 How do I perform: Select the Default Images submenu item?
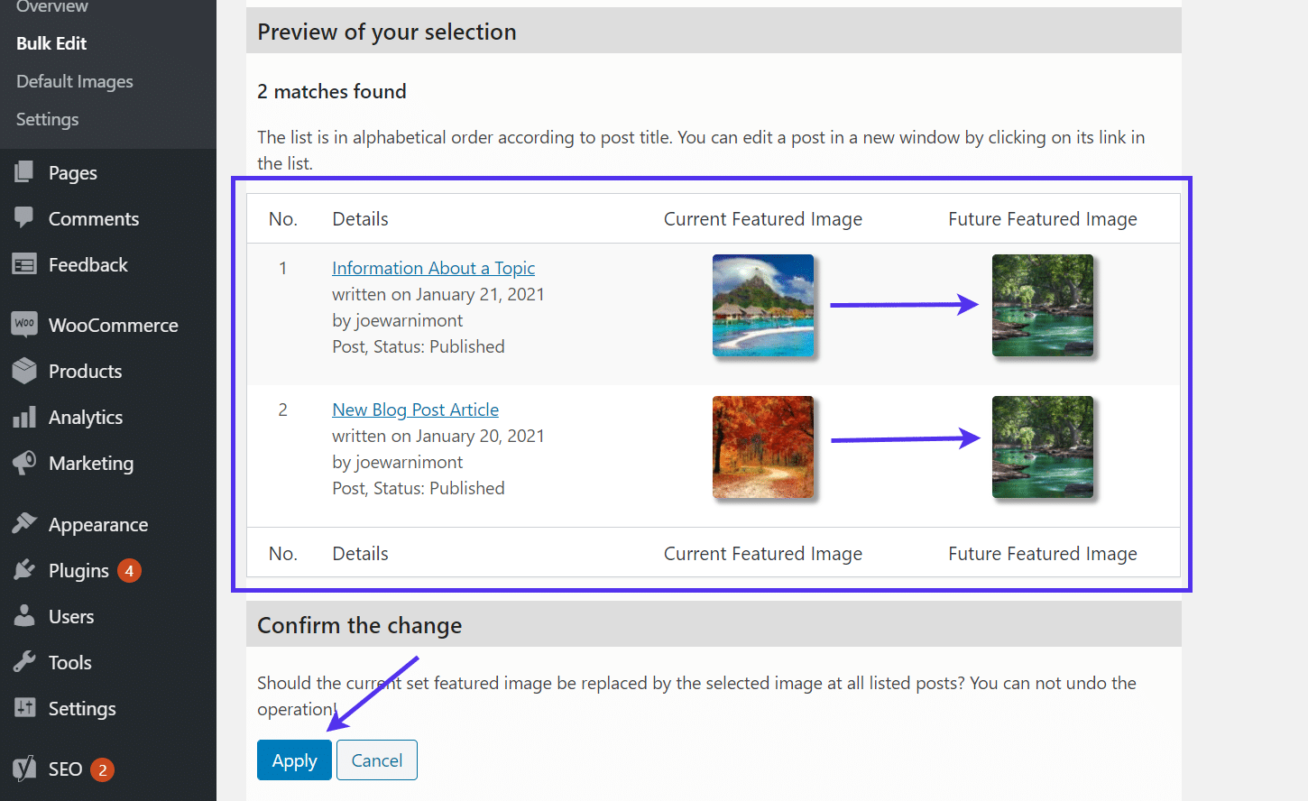(x=75, y=81)
